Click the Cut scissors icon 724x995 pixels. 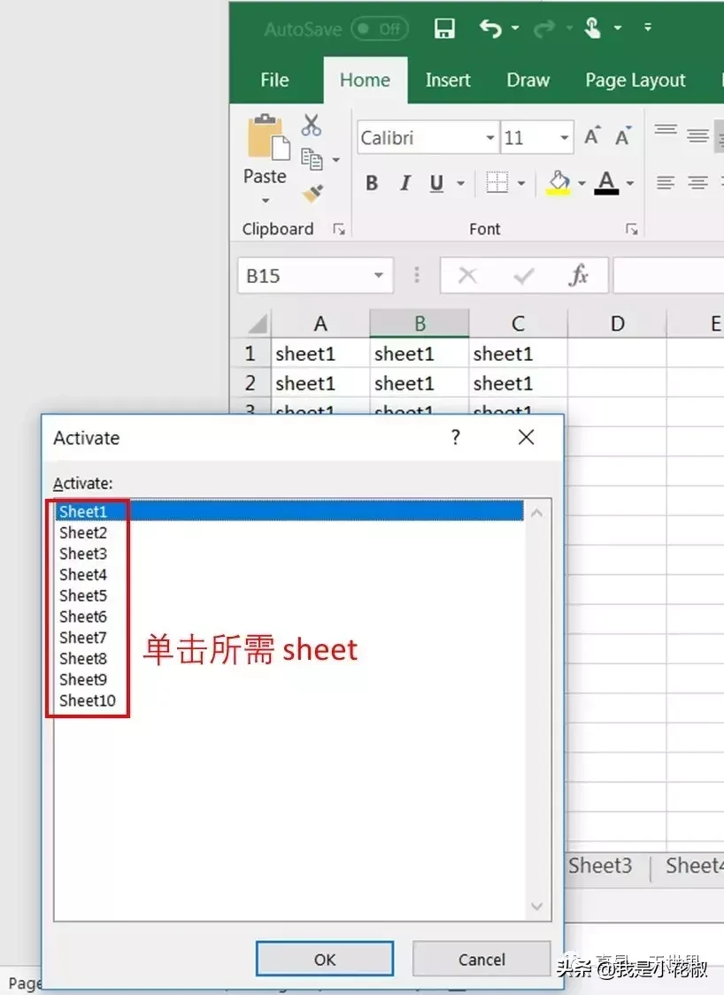pyautogui.click(x=312, y=126)
